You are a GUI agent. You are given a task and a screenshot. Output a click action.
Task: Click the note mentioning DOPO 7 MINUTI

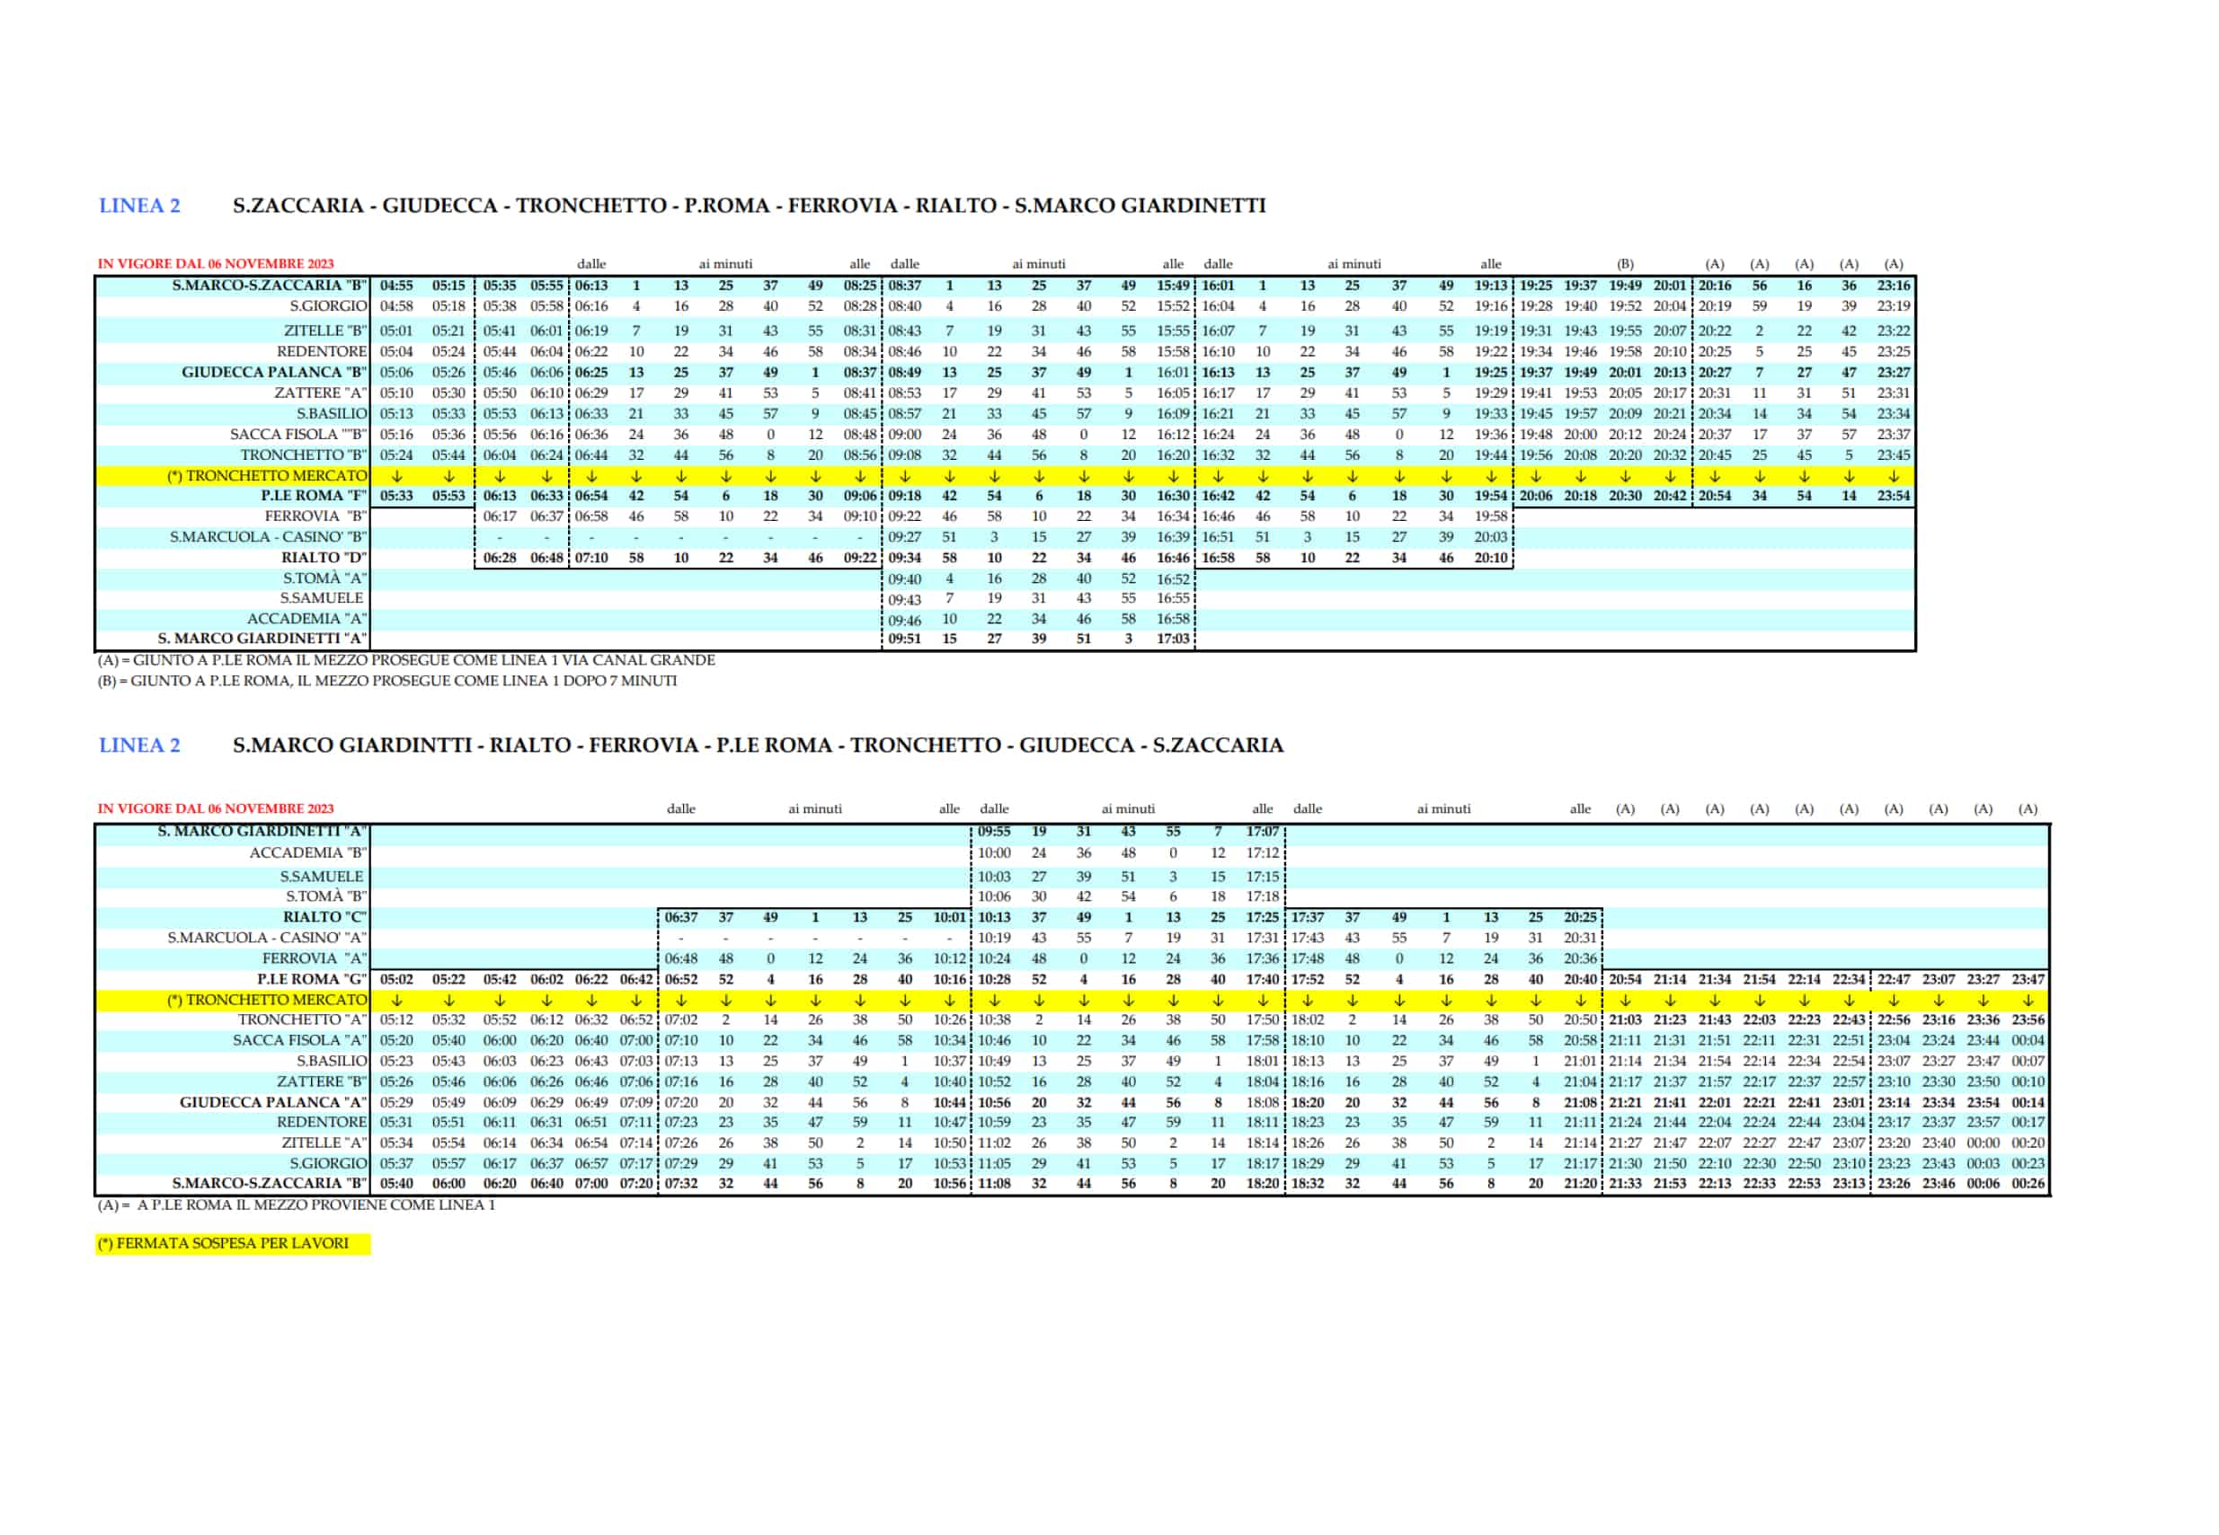click(386, 681)
